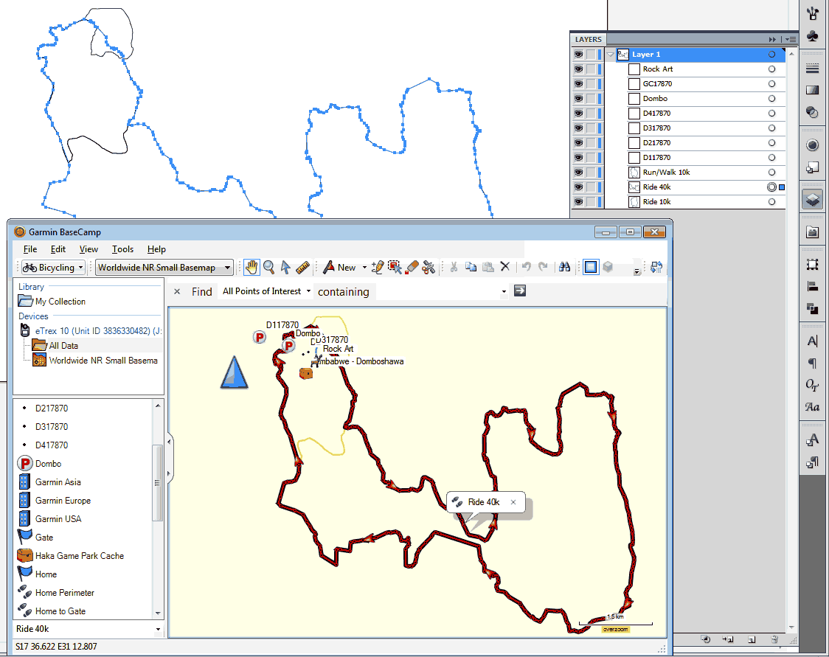Toggle visibility of Ride 10k layer

coord(578,202)
